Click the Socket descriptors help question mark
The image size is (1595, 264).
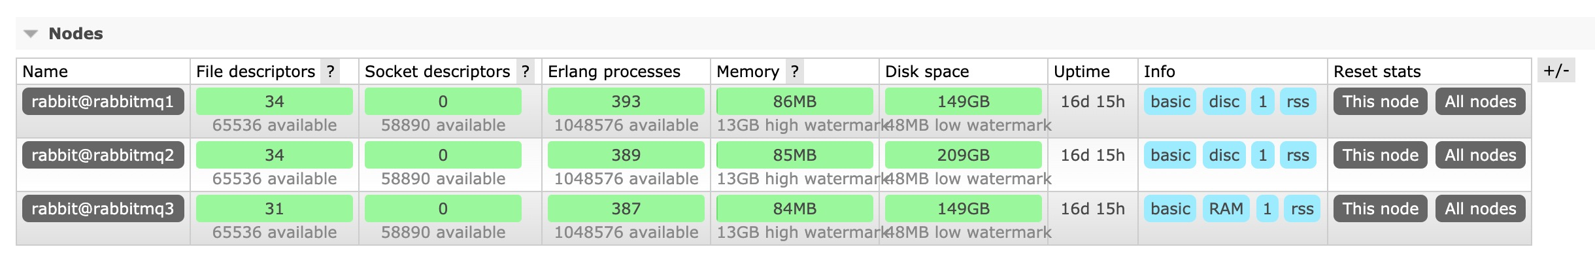pyautogui.click(x=526, y=72)
